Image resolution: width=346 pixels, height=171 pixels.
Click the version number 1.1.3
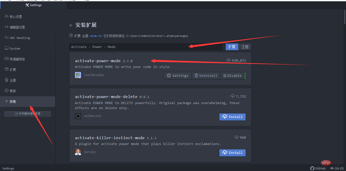[151, 138]
